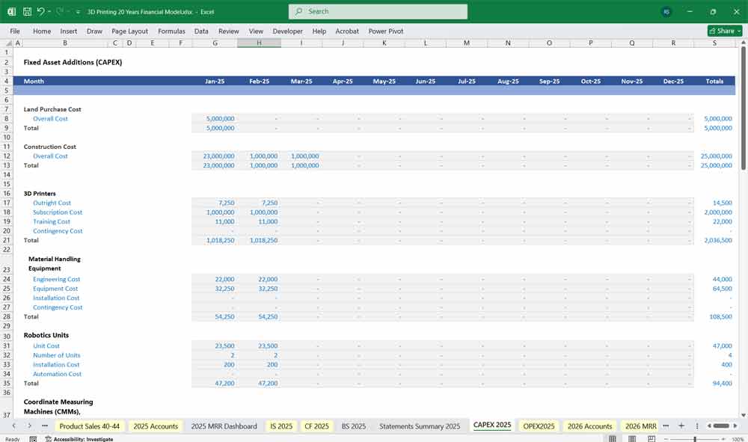Open Customize Quick Access Toolbar dropdown

[x=78, y=12]
